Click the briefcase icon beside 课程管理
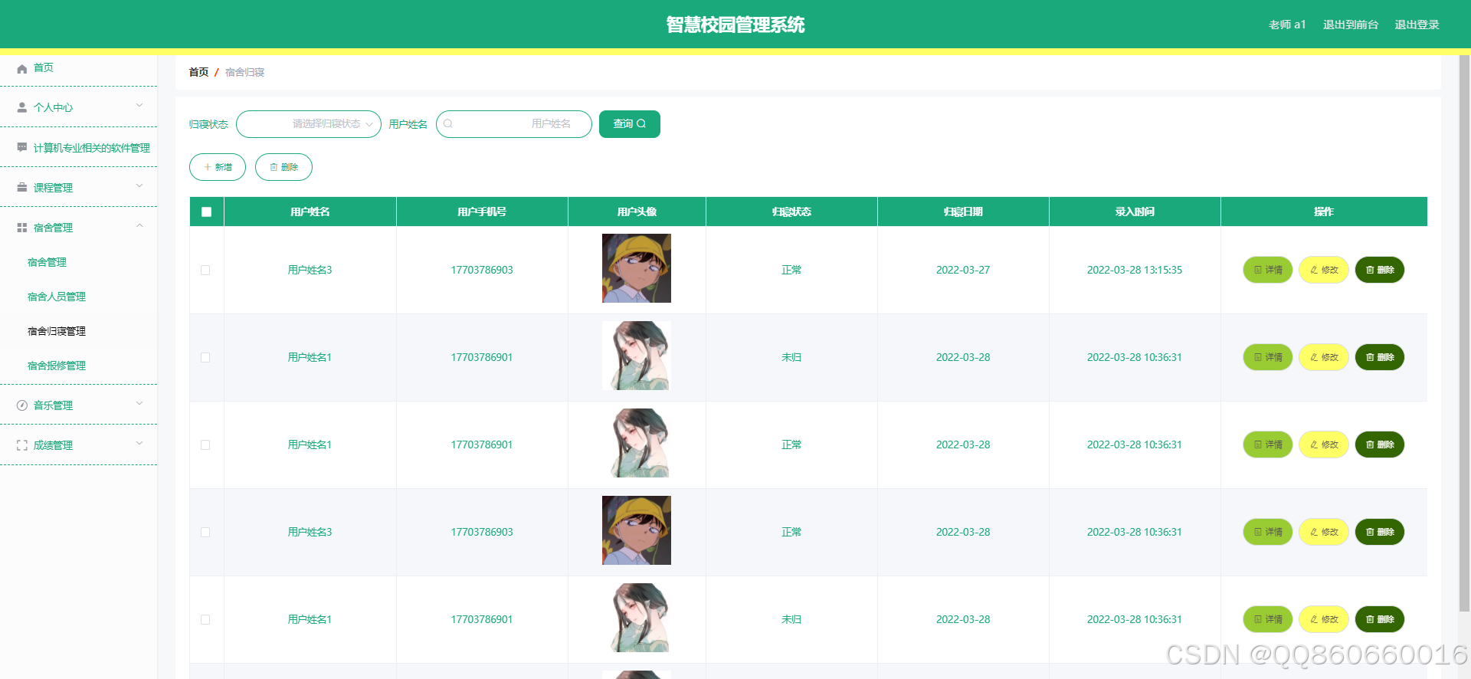The width and height of the screenshot is (1471, 679). coord(22,188)
